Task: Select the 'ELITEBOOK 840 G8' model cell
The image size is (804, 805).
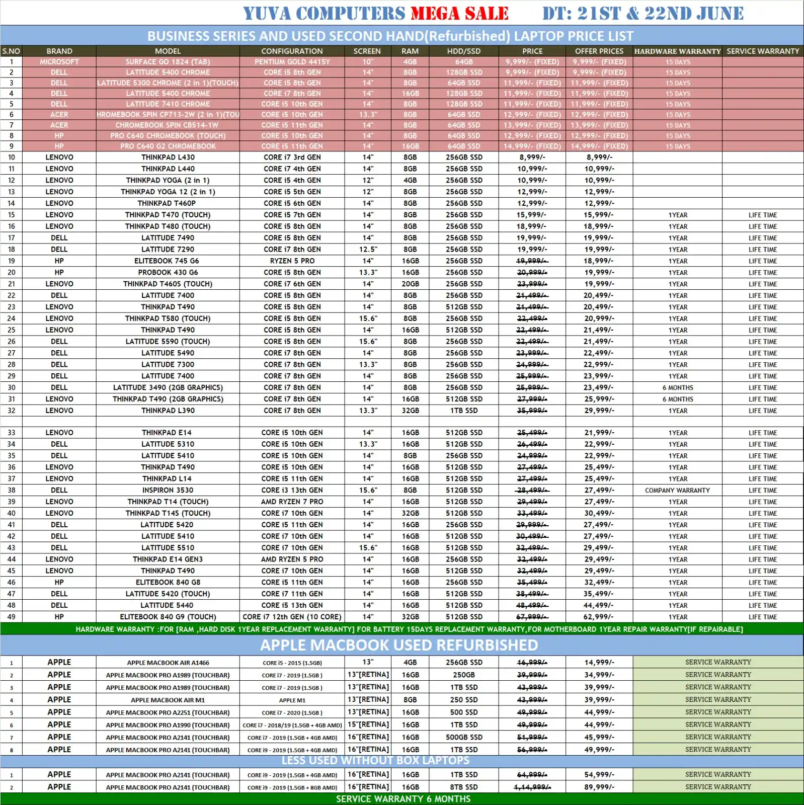Action: [x=168, y=583]
